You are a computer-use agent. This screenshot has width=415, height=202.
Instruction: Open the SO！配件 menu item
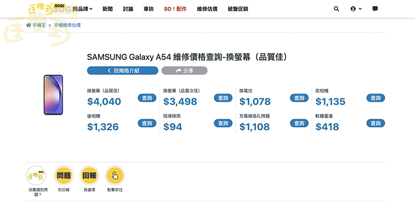point(175,9)
